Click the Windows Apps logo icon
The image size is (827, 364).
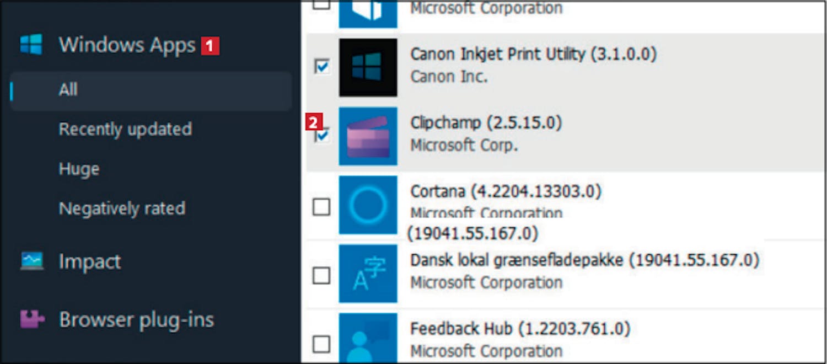(x=31, y=45)
